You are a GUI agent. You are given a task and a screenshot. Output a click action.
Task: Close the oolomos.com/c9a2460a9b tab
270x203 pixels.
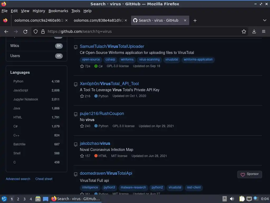point(66,20)
